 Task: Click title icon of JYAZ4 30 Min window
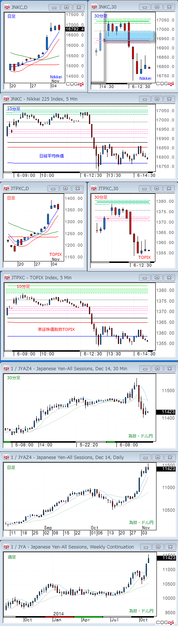(6, 368)
